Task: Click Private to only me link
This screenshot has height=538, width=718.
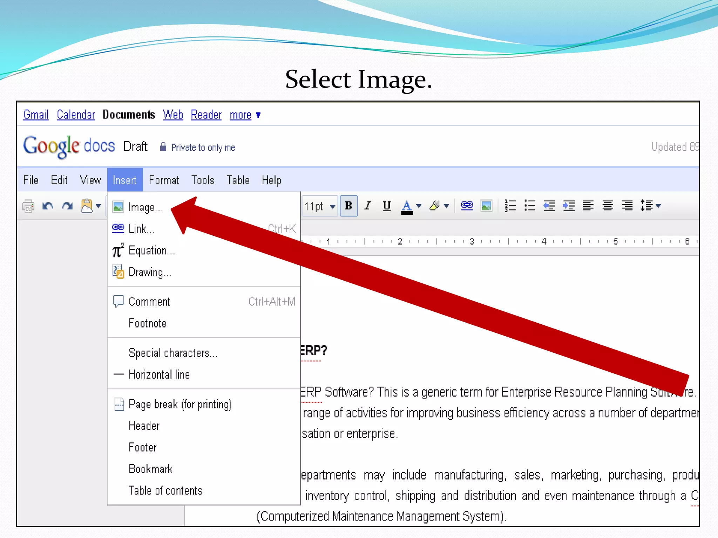Action: pos(203,147)
